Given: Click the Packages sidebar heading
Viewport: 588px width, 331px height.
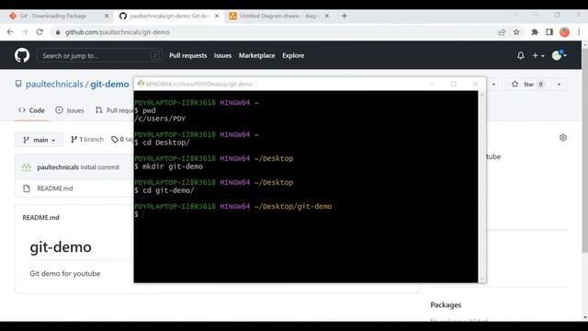Looking at the screenshot, I should coord(446,305).
